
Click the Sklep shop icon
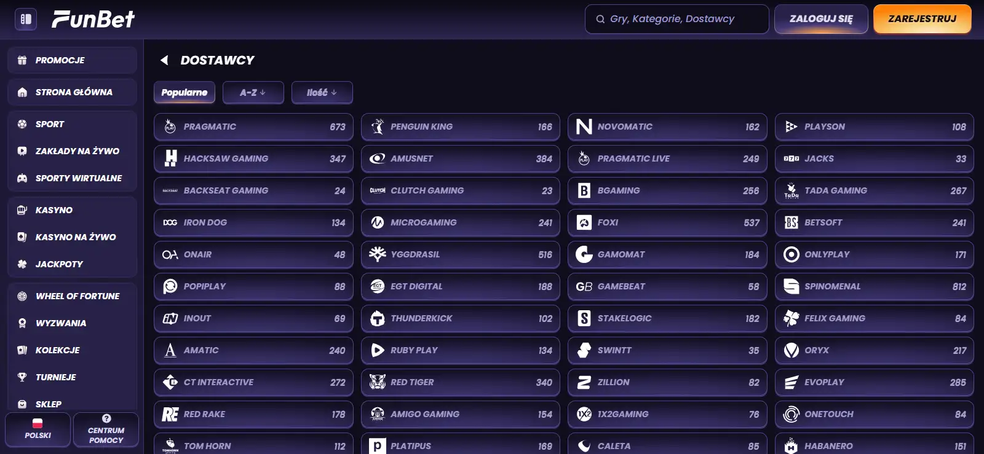point(22,404)
